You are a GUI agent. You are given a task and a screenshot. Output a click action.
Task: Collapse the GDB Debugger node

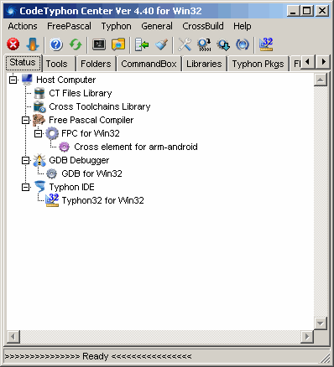[25, 161]
